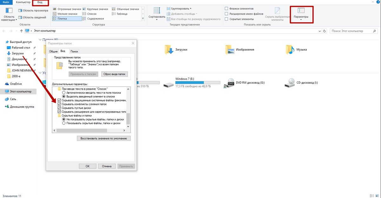Viewport: 381px width, 198px height.
Task: Uncheck Скрывать пустые диски
Action: [59, 108]
